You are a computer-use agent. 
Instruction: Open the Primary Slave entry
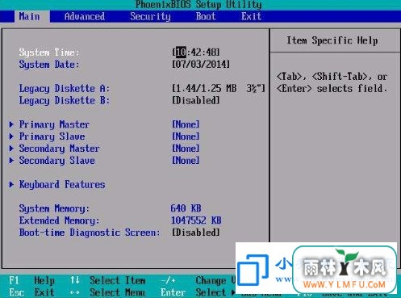52,136
